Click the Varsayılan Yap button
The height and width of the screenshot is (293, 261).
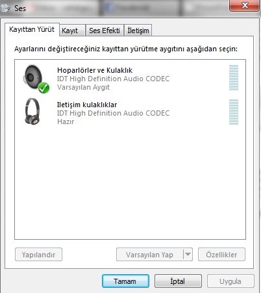pos(150,255)
